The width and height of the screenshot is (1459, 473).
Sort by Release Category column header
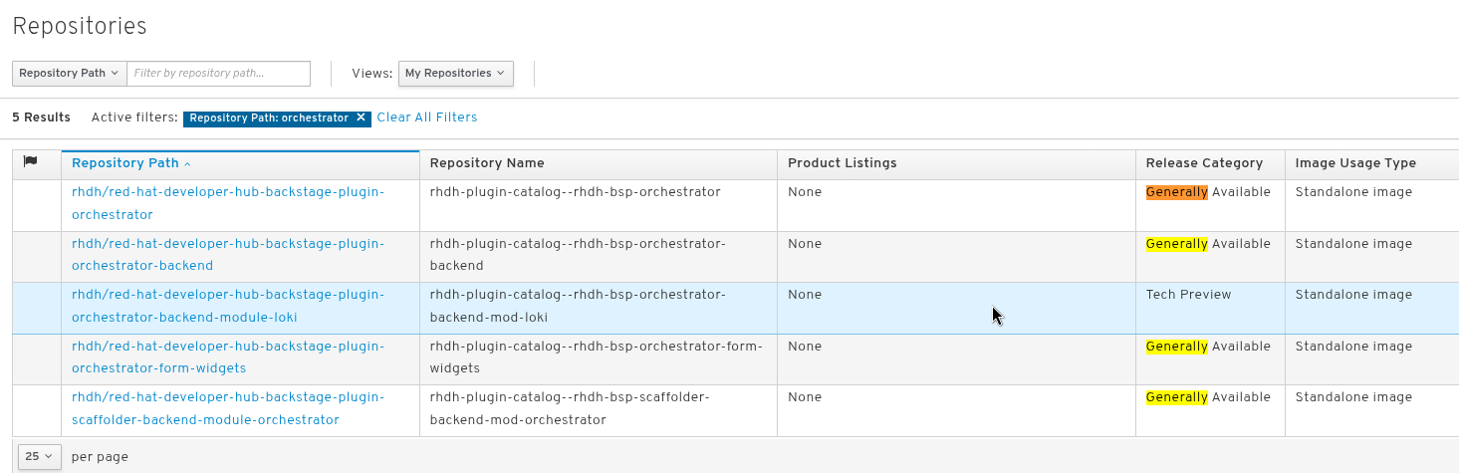1203,163
